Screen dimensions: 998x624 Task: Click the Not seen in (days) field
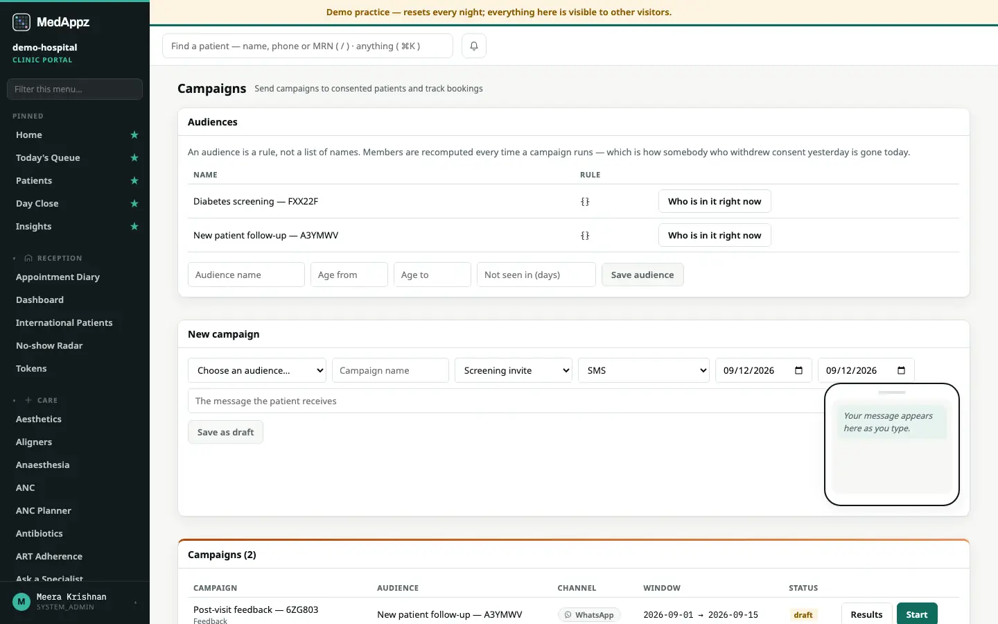pos(536,275)
